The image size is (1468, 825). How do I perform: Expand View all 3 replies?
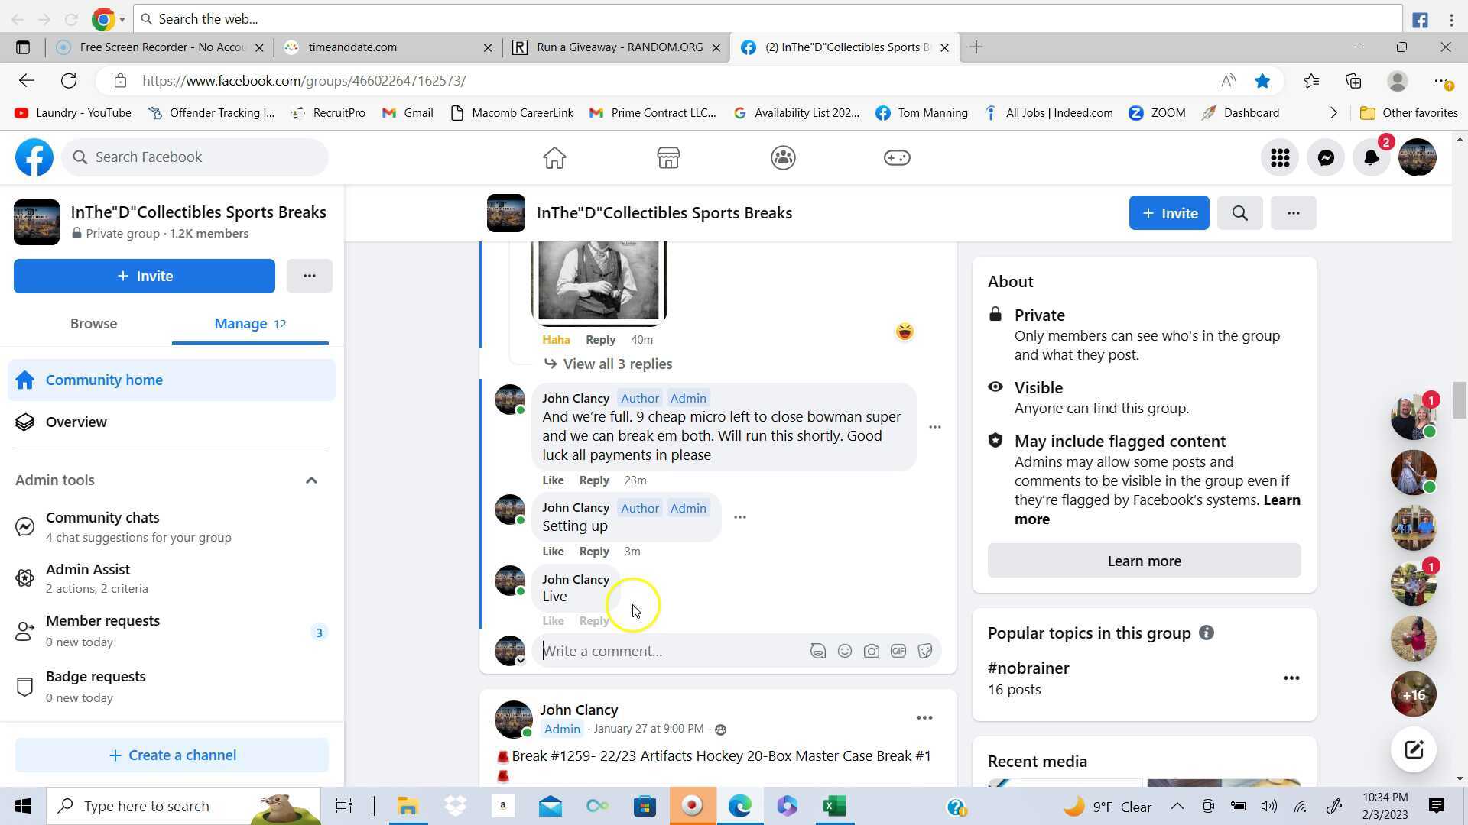pos(617,364)
